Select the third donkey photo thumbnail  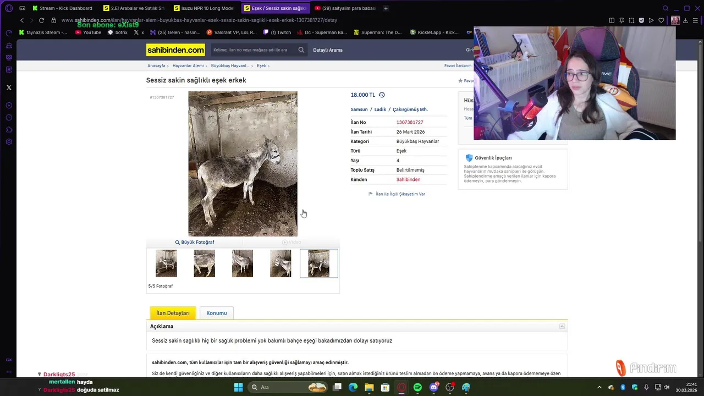point(243,263)
